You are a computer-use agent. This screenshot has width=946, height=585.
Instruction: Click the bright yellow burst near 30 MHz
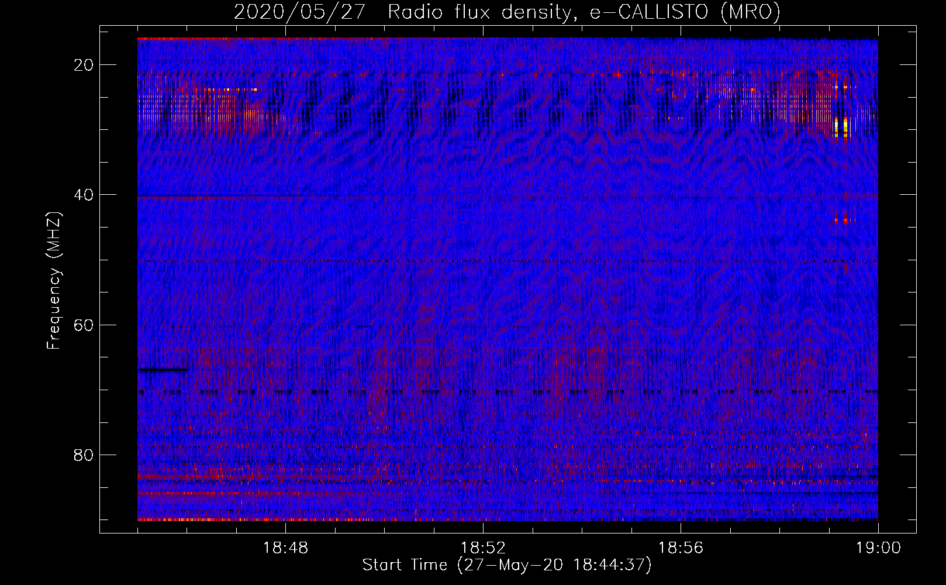pyautogui.click(x=841, y=127)
